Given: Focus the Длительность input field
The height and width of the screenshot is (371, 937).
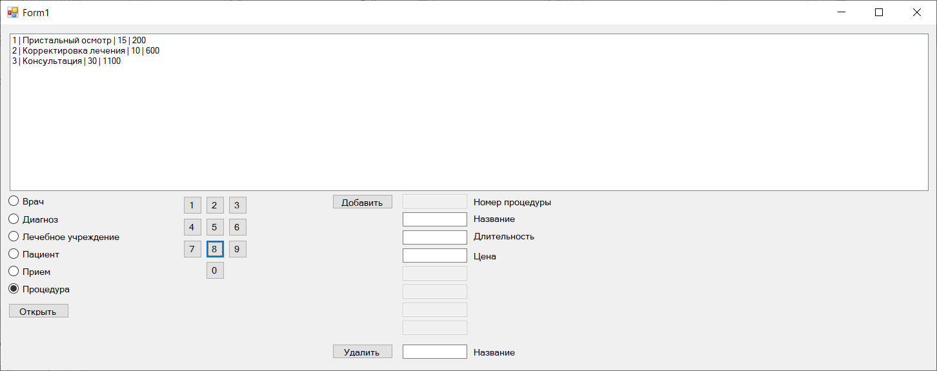Looking at the screenshot, I should click(x=435, y=237).
